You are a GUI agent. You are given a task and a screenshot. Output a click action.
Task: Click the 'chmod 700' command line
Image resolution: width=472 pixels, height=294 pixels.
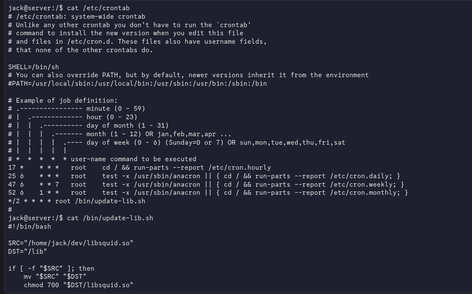[79, 285]
